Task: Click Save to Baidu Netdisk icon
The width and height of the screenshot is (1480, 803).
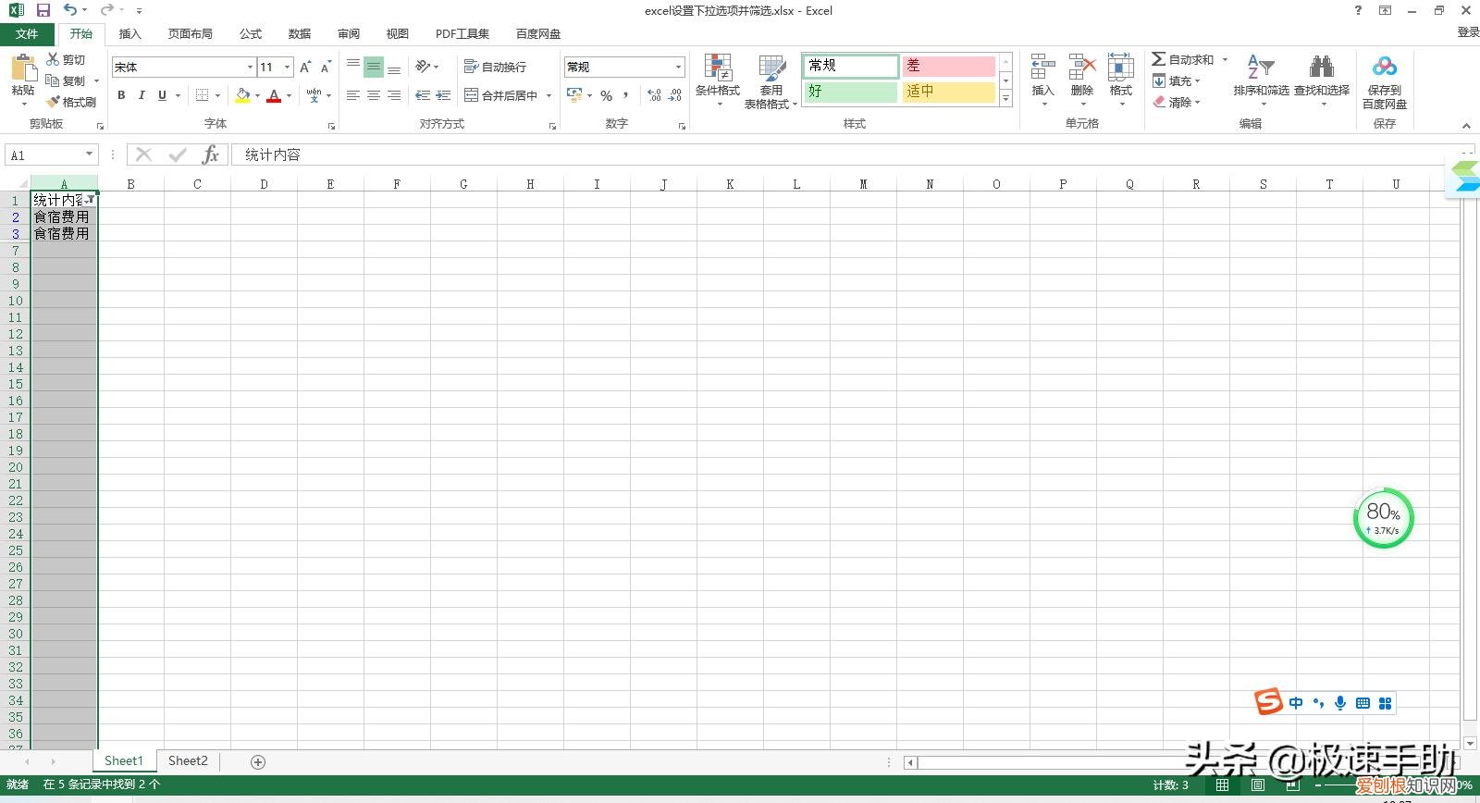Action: (x=1384, y=68)
